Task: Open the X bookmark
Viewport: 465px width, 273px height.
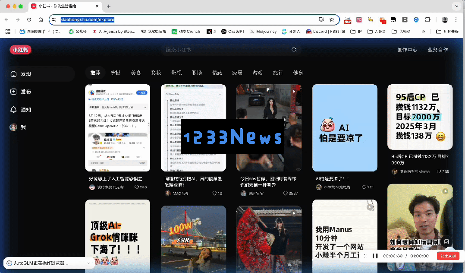Action: click(x=211, y=32)
